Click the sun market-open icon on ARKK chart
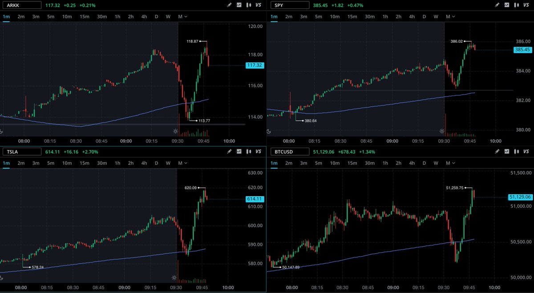534x293 pixels. [x=175, y=132]
